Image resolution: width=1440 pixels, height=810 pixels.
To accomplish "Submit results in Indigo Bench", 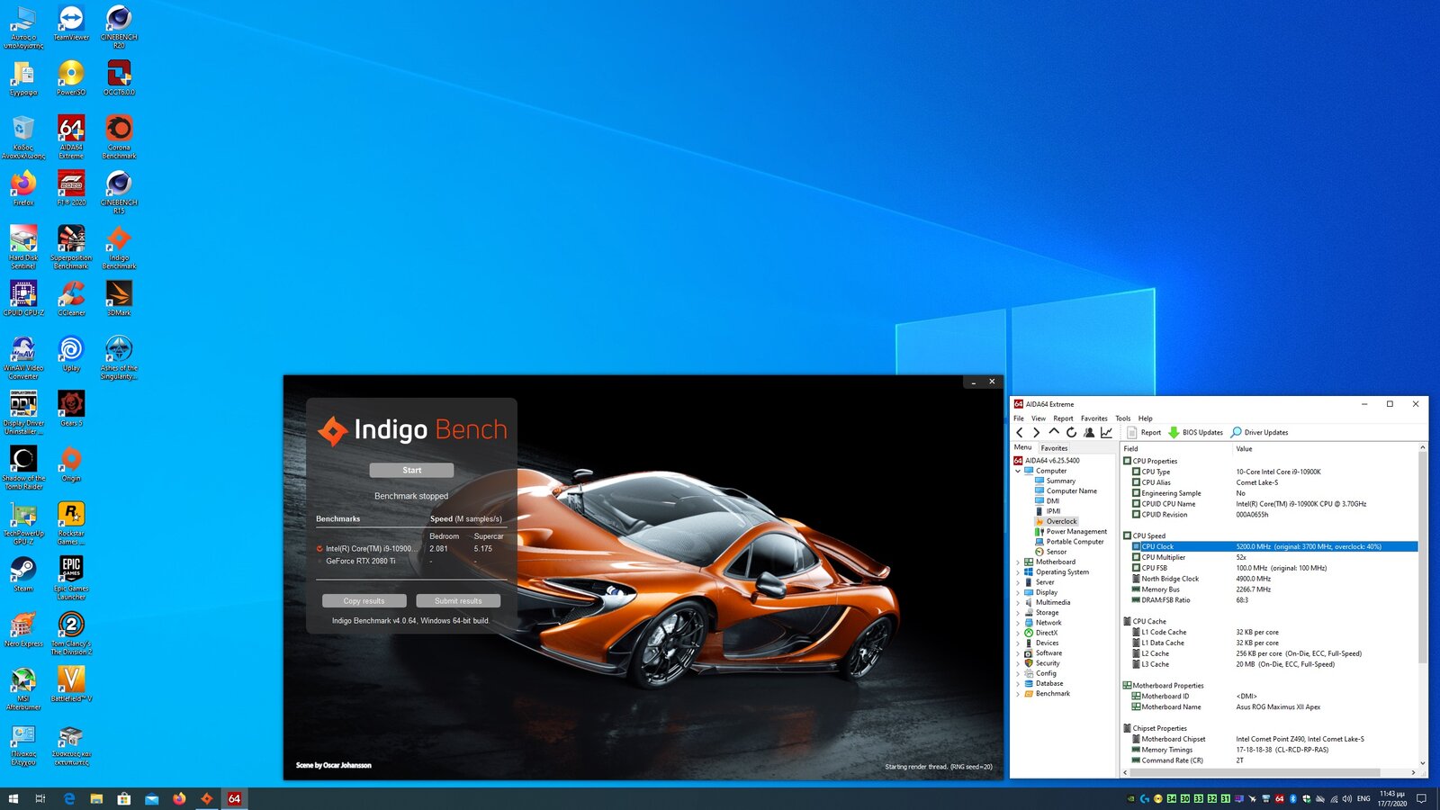I will coord(458,601).
